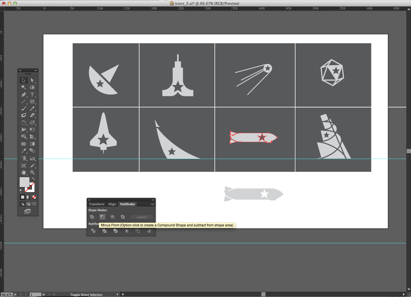This screenshot has width=411, height=297.
Task: Click the Intersect shape mode icon
Action: pos(112,217)
